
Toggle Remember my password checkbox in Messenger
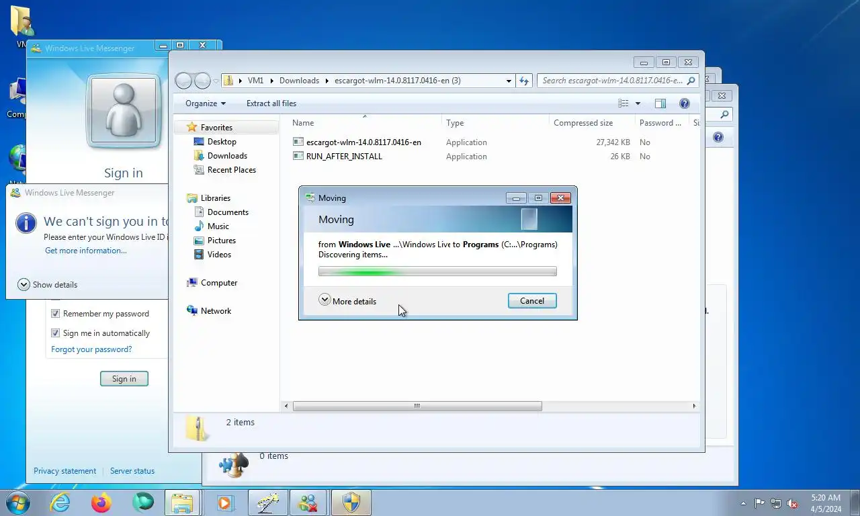point(56,314)
